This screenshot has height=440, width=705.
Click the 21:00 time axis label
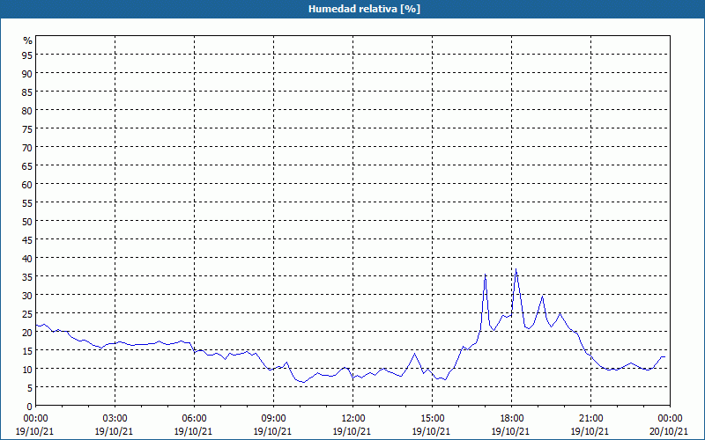[590, 419]
